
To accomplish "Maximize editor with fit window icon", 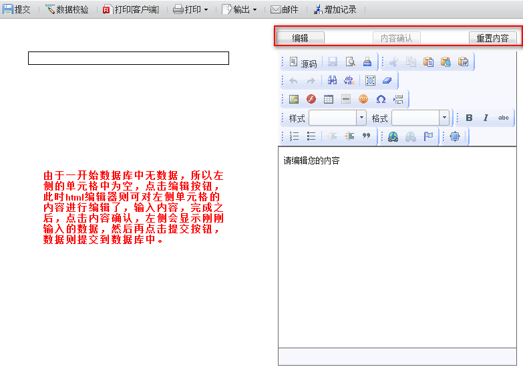I will coord(455,136).
